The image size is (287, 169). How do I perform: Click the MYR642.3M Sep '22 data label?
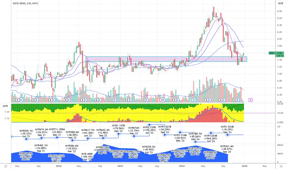pyautogui.click(x=103, y=133)
